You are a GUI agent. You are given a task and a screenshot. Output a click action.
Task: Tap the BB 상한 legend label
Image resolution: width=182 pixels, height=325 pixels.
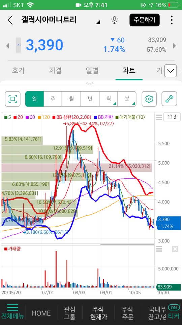(x=71, y=117)
